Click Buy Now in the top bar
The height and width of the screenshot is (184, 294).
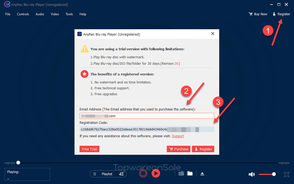258,14
